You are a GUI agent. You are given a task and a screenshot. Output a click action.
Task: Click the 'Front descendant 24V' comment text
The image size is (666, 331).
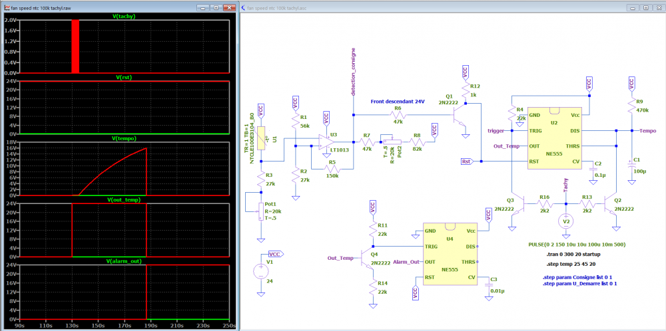[x=398, y=102]
